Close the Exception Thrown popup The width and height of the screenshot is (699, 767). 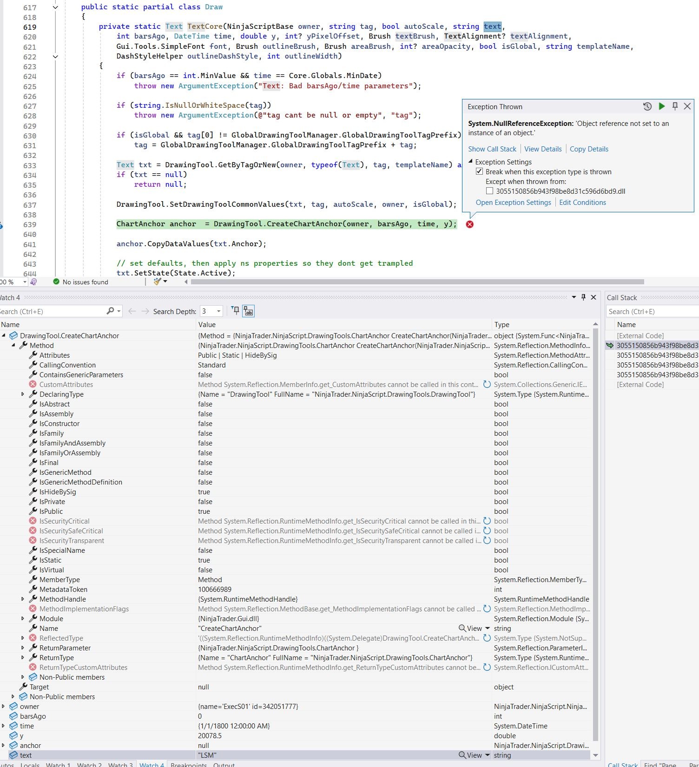tap(687, 106)
